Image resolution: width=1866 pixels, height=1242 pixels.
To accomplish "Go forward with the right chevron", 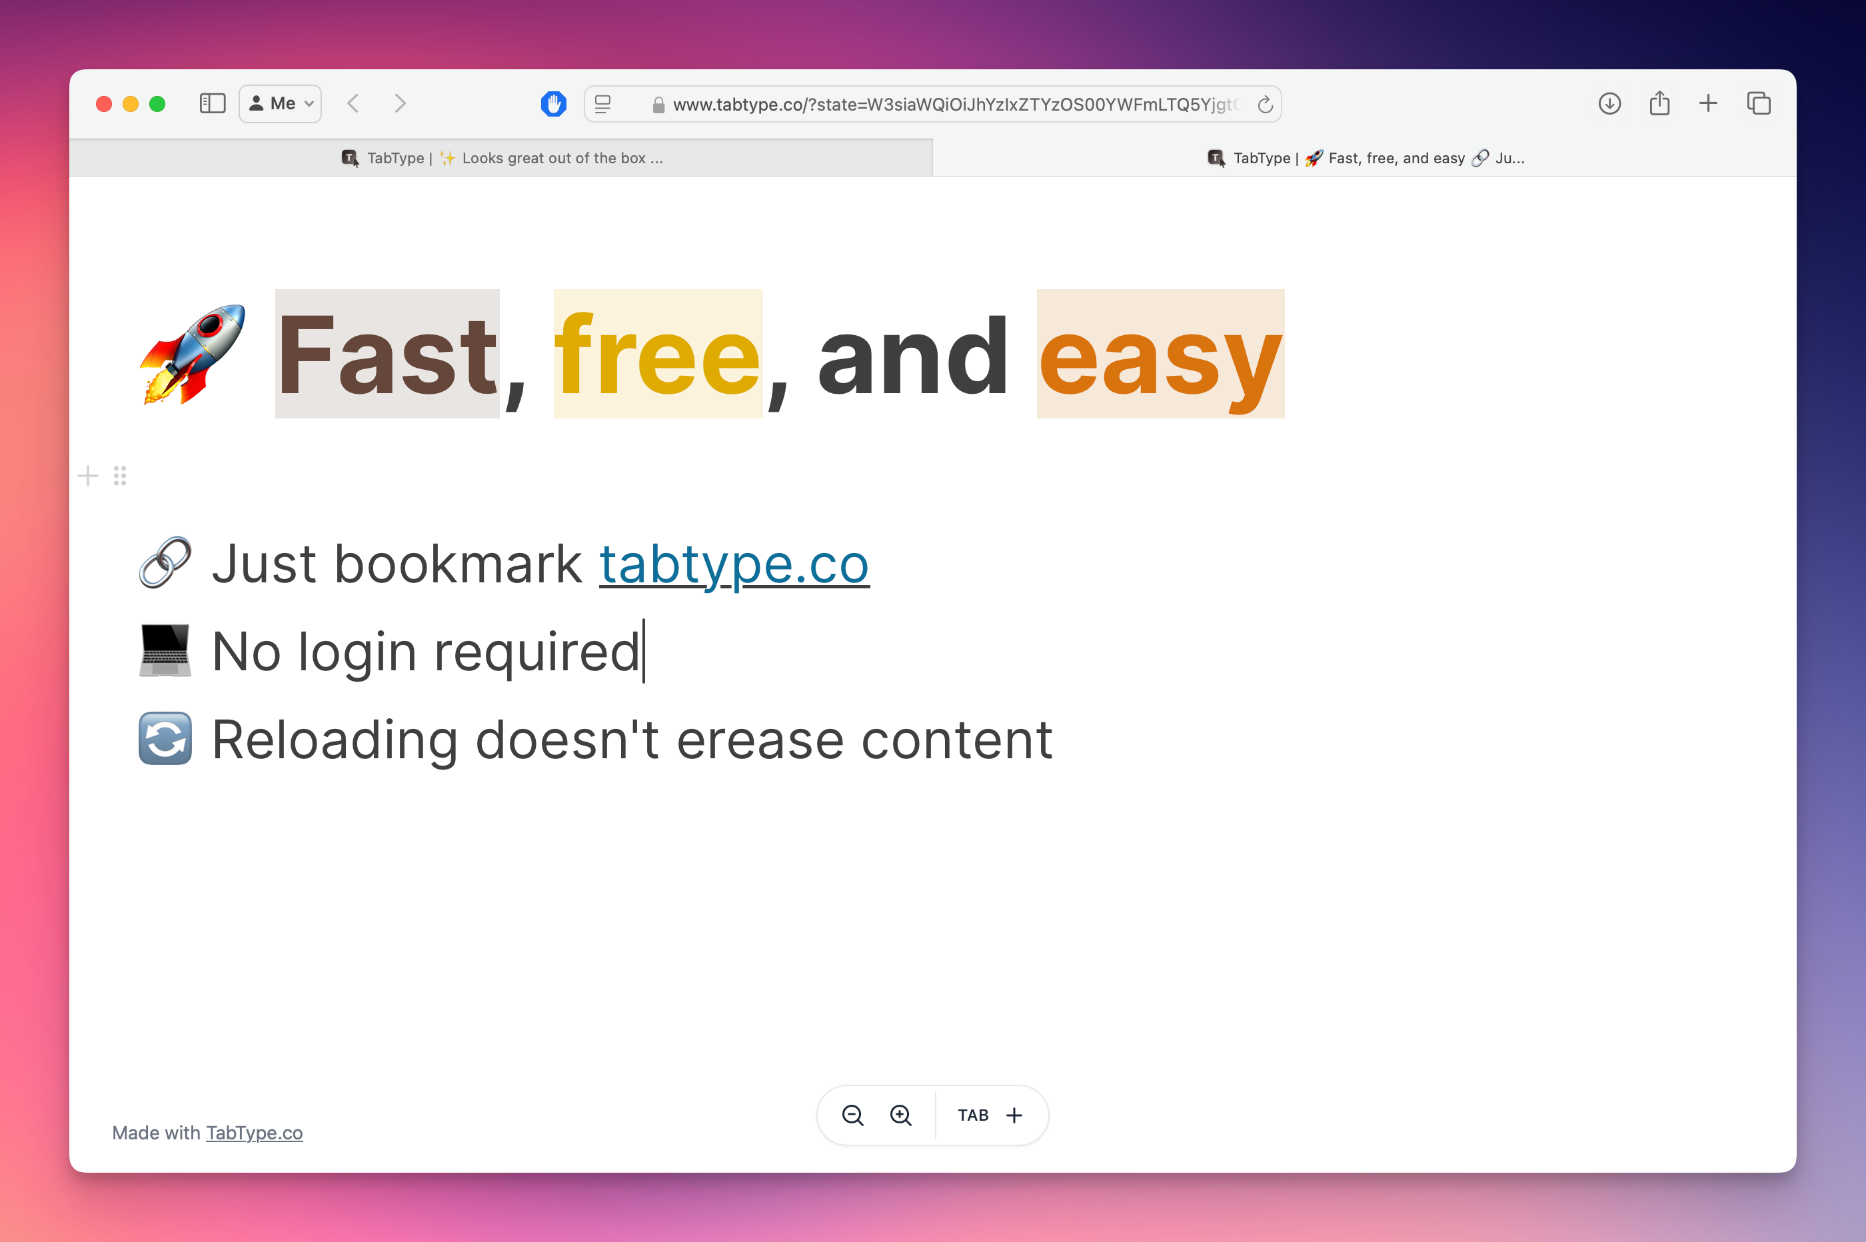I will pyautogui.click(x=400, y=104).
